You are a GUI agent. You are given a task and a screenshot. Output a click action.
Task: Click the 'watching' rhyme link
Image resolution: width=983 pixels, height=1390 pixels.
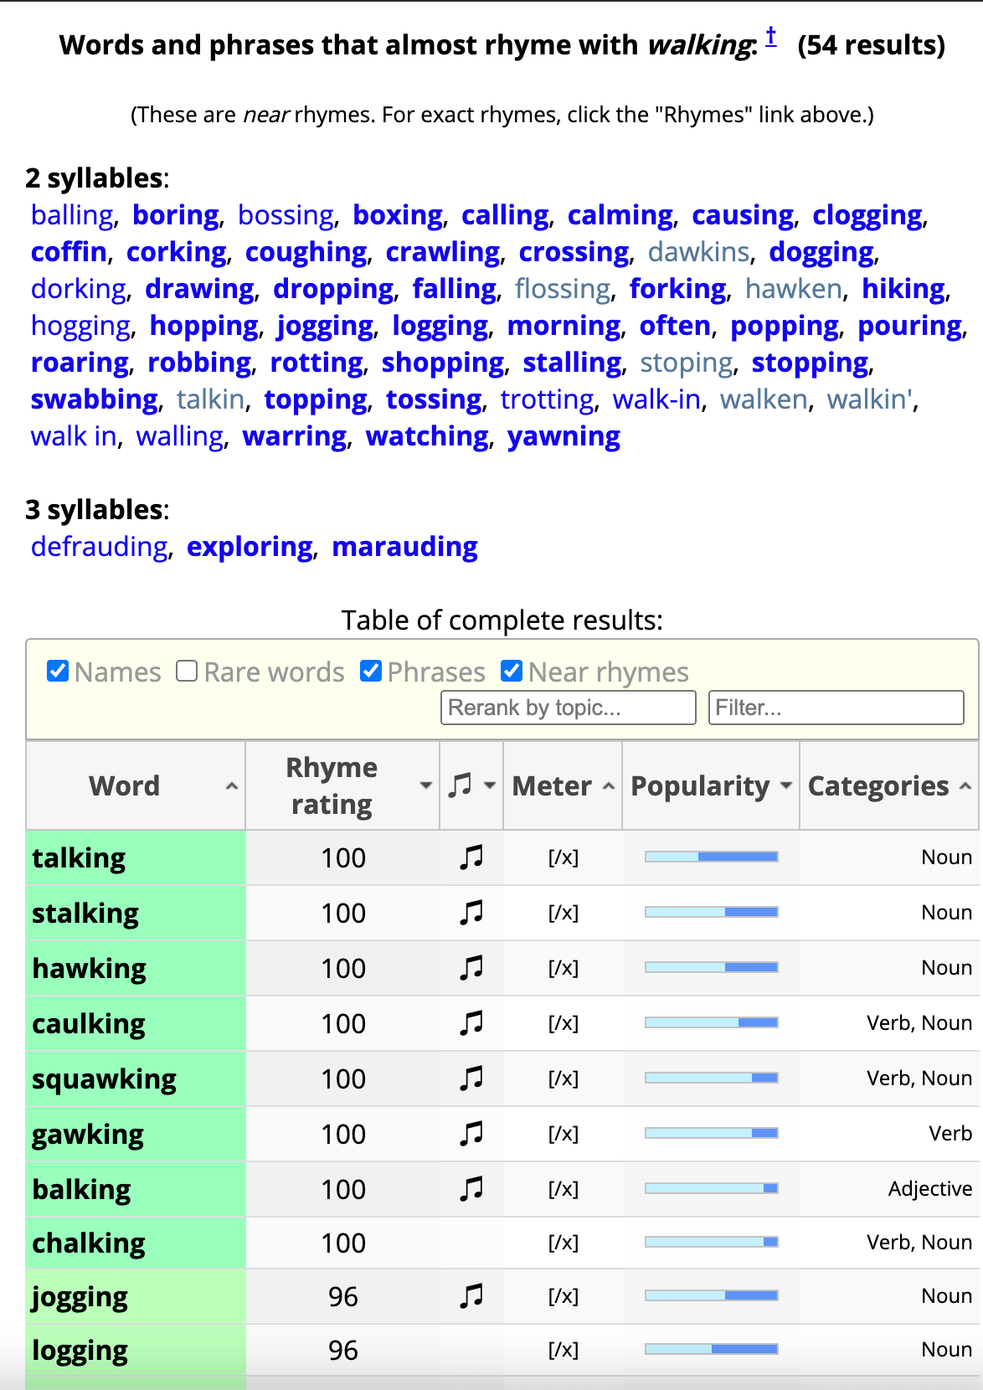(x=428, y=436)
